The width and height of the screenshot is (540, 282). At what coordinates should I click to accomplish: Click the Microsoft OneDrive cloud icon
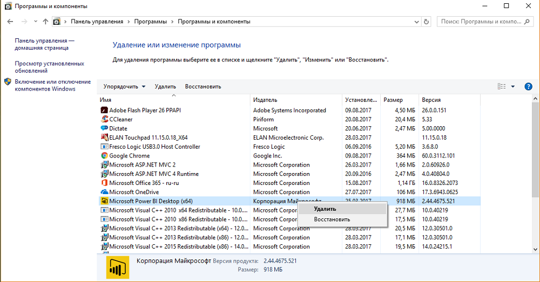point(105,192)
